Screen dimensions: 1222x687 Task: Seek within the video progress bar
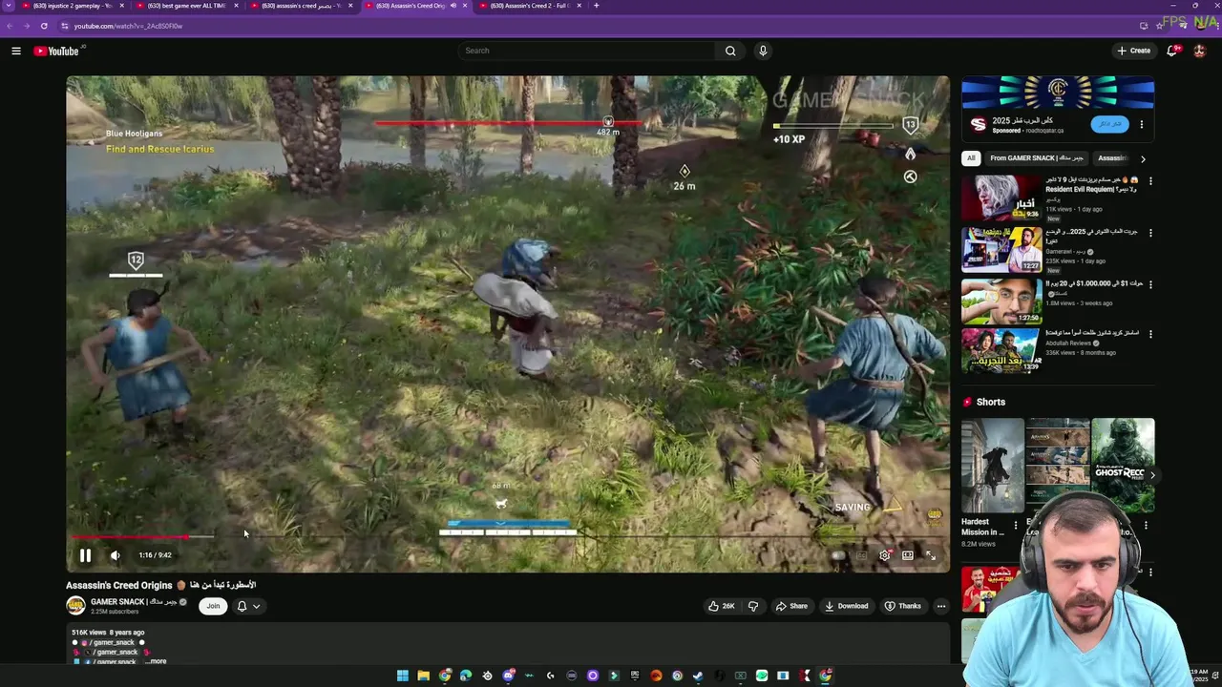508,537
